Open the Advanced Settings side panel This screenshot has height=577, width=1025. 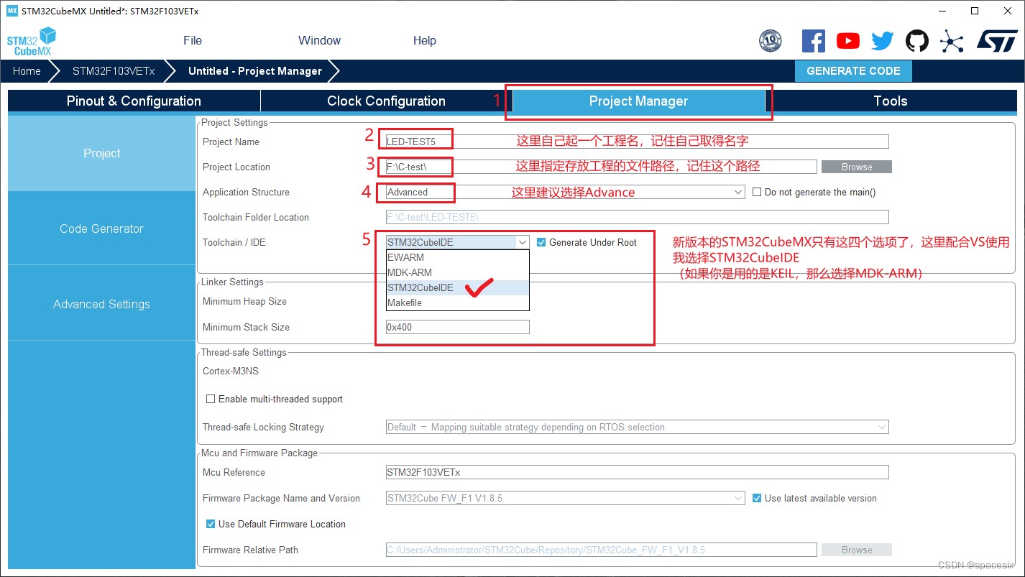point(101,304)
